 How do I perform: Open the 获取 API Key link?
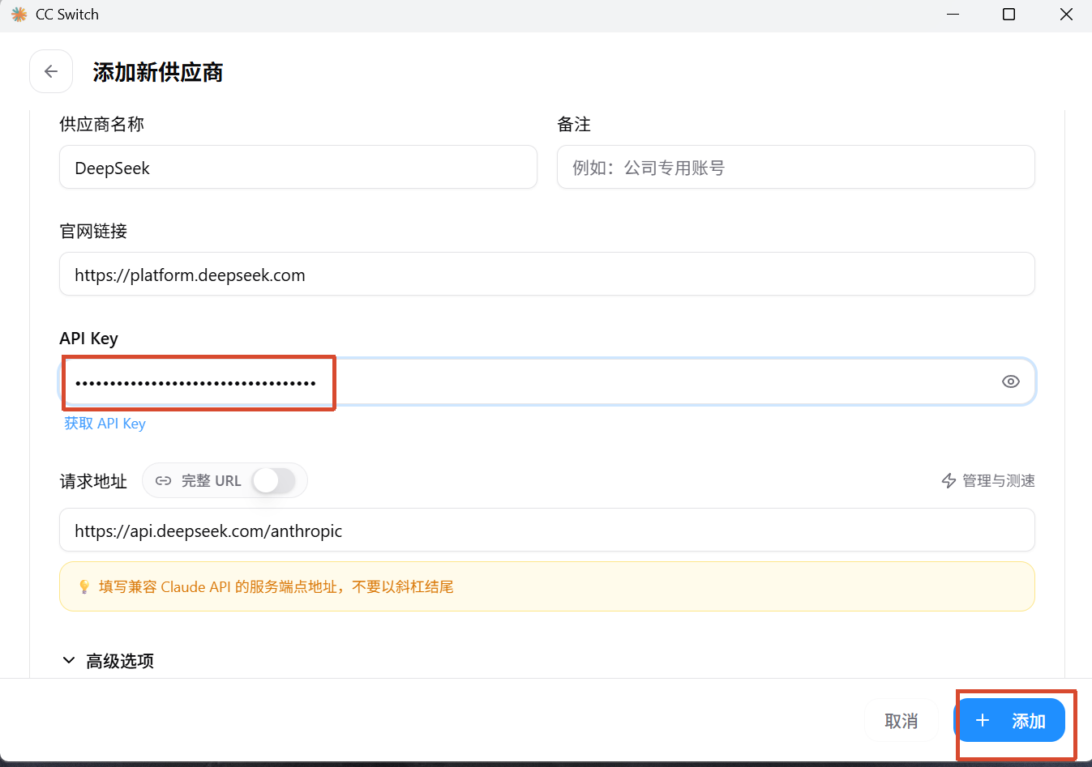(105, 424)
